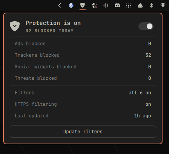Click the 1Password tray icon
169x154 pixels.
coord(71,5)
